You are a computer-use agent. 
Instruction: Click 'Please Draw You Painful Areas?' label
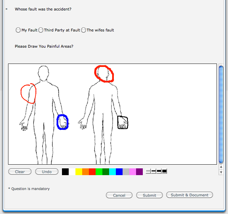tap(44, 46)
